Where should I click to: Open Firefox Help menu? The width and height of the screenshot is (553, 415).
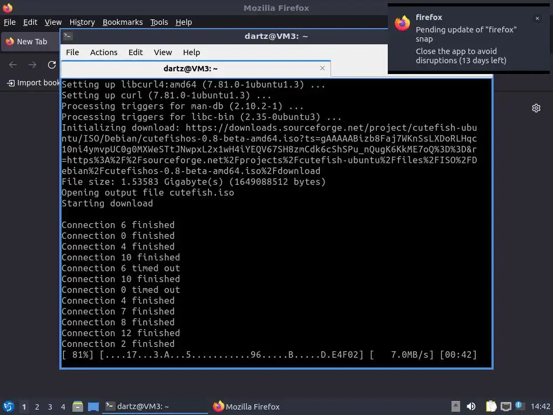184,22
